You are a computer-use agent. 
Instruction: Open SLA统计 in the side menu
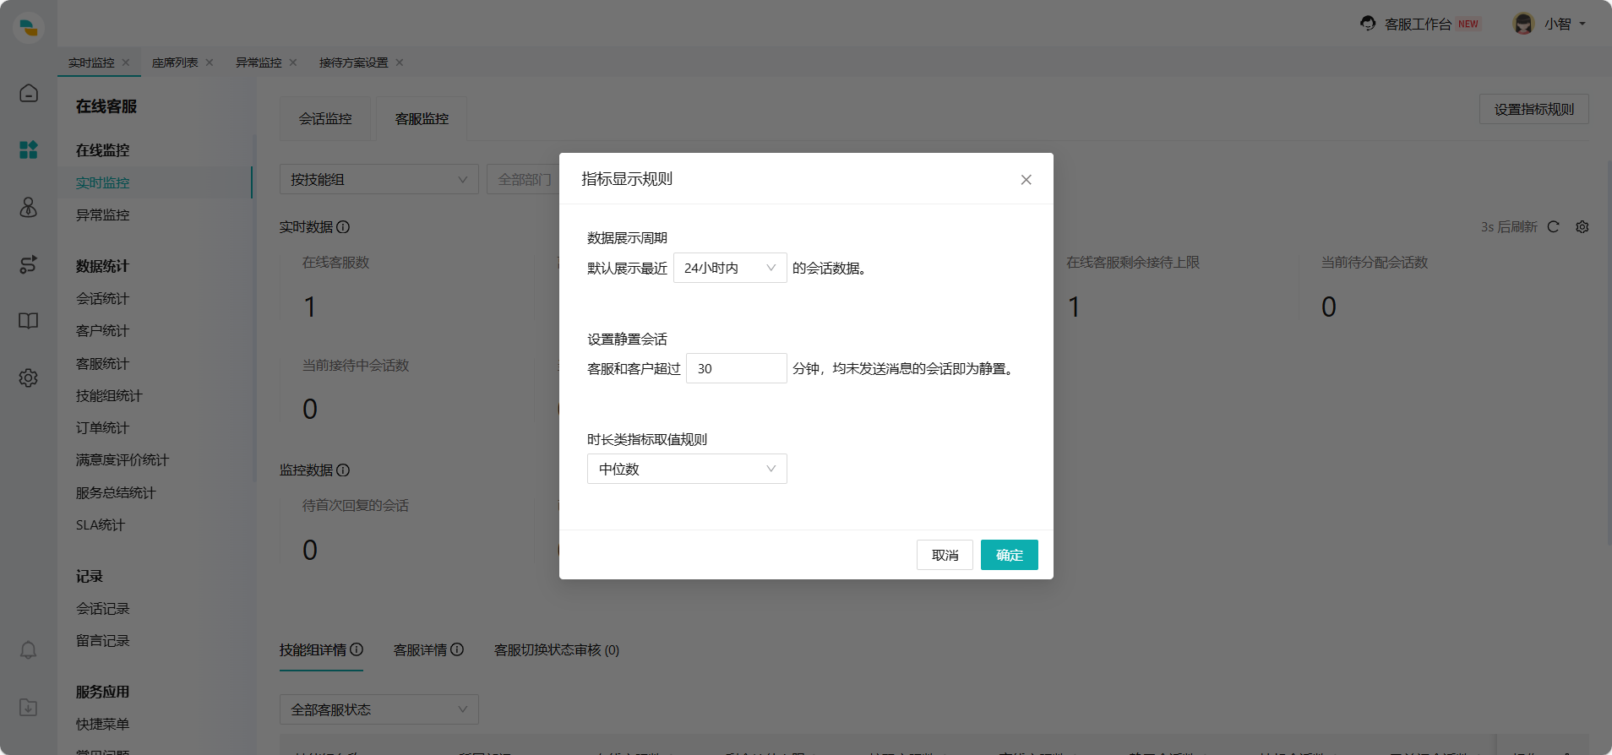click(101, 525)
